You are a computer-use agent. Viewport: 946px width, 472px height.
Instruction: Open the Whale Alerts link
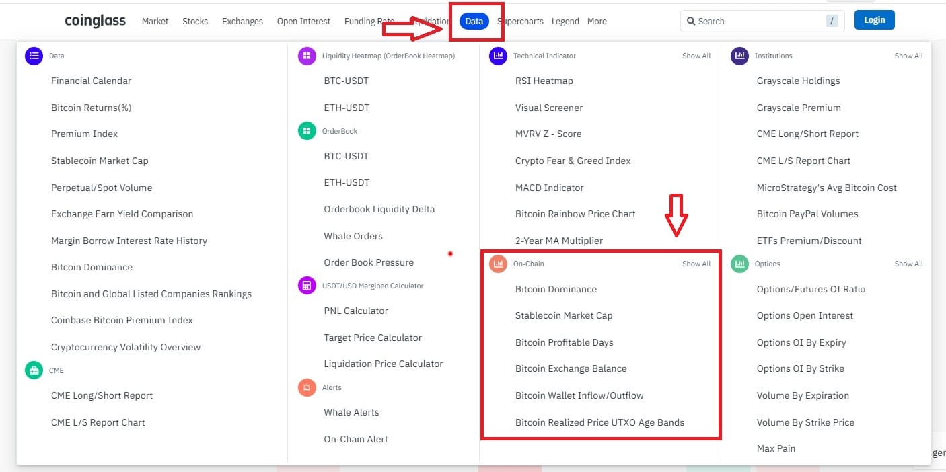point(351,412)
